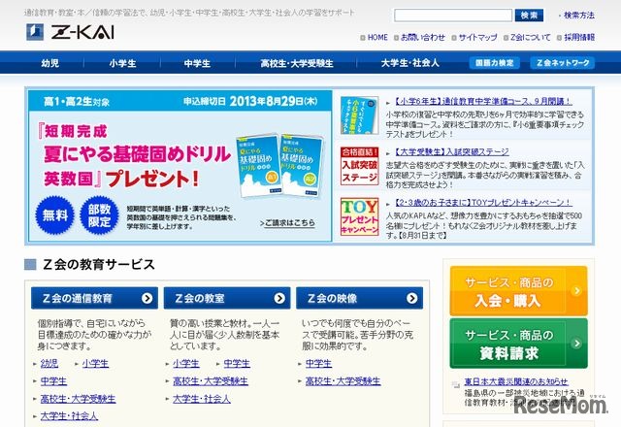This screenshot has height=427, width=621.
Task: Click arrow icon on Z会の映像
Action: pyautogui.click(x=411, y=298)
